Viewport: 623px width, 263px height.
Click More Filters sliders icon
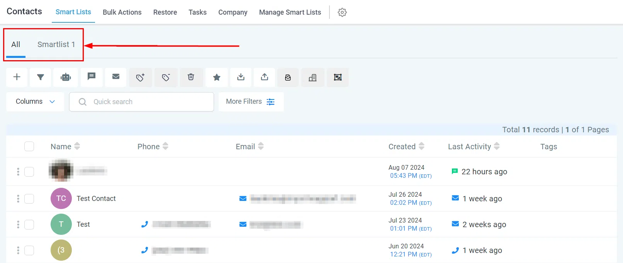[x=271, y=102]
